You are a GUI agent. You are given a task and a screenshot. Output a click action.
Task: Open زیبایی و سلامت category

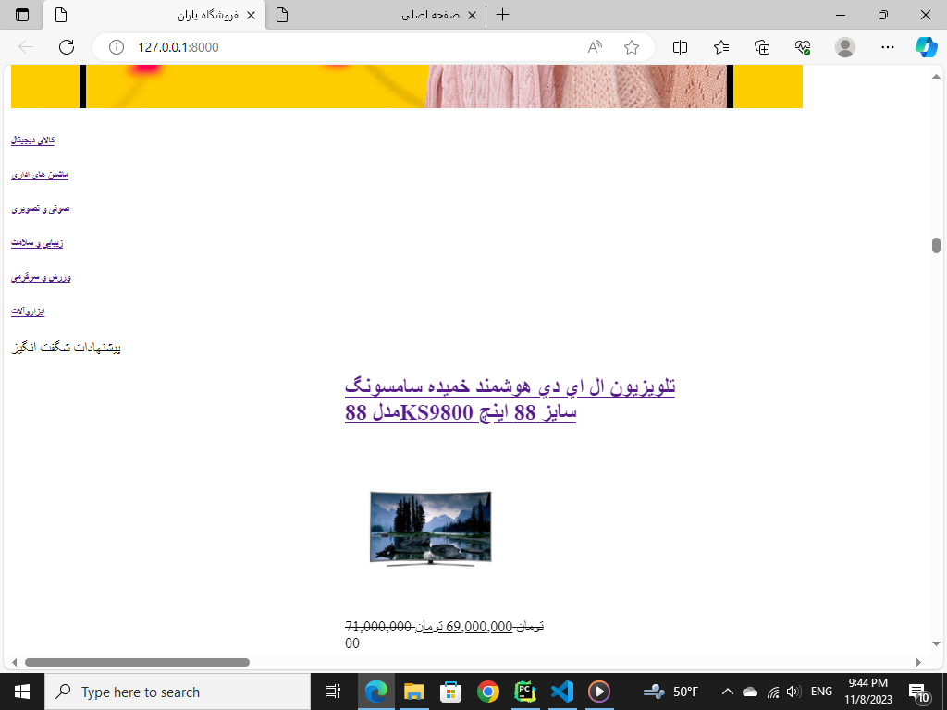37,243
